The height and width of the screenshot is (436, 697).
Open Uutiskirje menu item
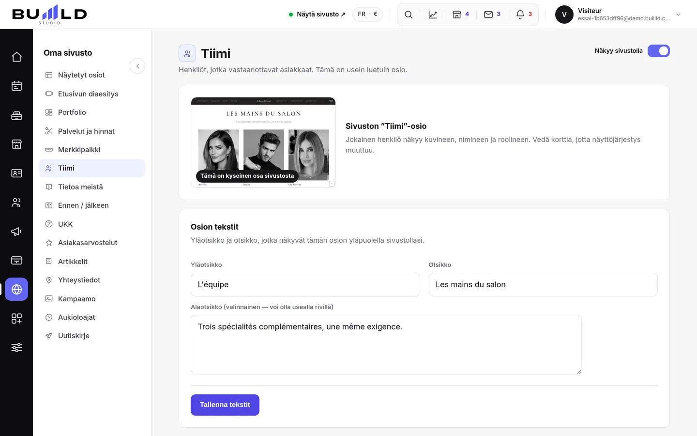click(92, 336)
